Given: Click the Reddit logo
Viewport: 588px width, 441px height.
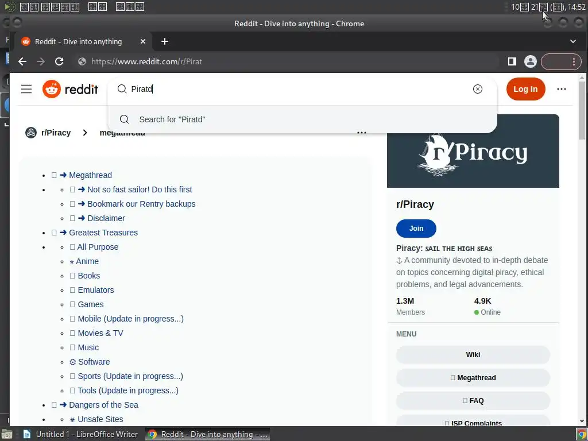Looking at the screenshot, I should click(x=70, y=89).
